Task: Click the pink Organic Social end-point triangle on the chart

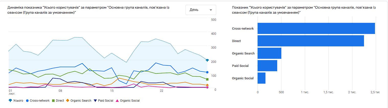Action: click(x=207, y=87)
